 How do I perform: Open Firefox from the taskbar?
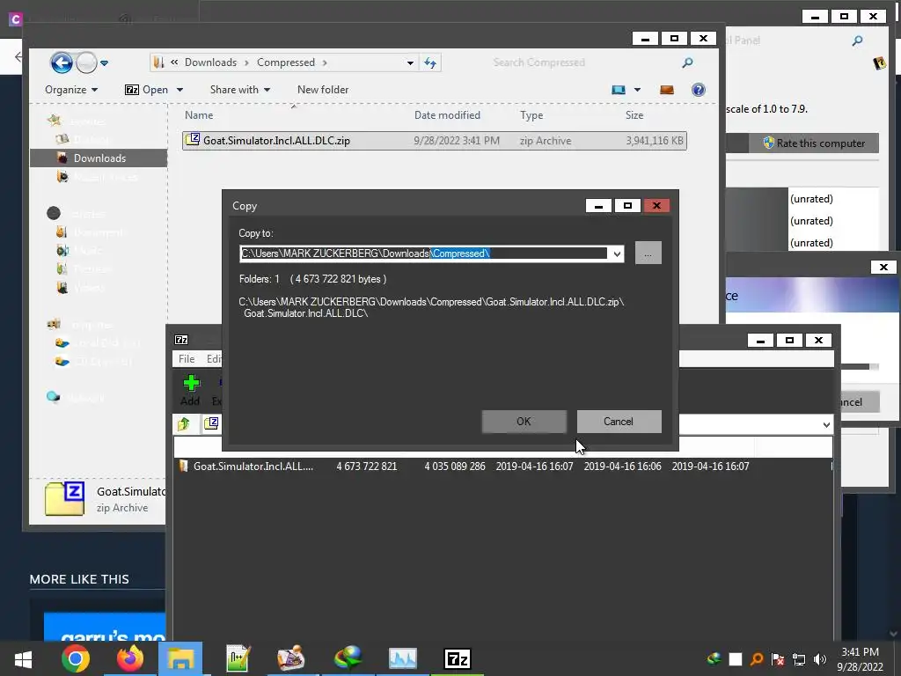pyautogui.click(x=130, y=658)
